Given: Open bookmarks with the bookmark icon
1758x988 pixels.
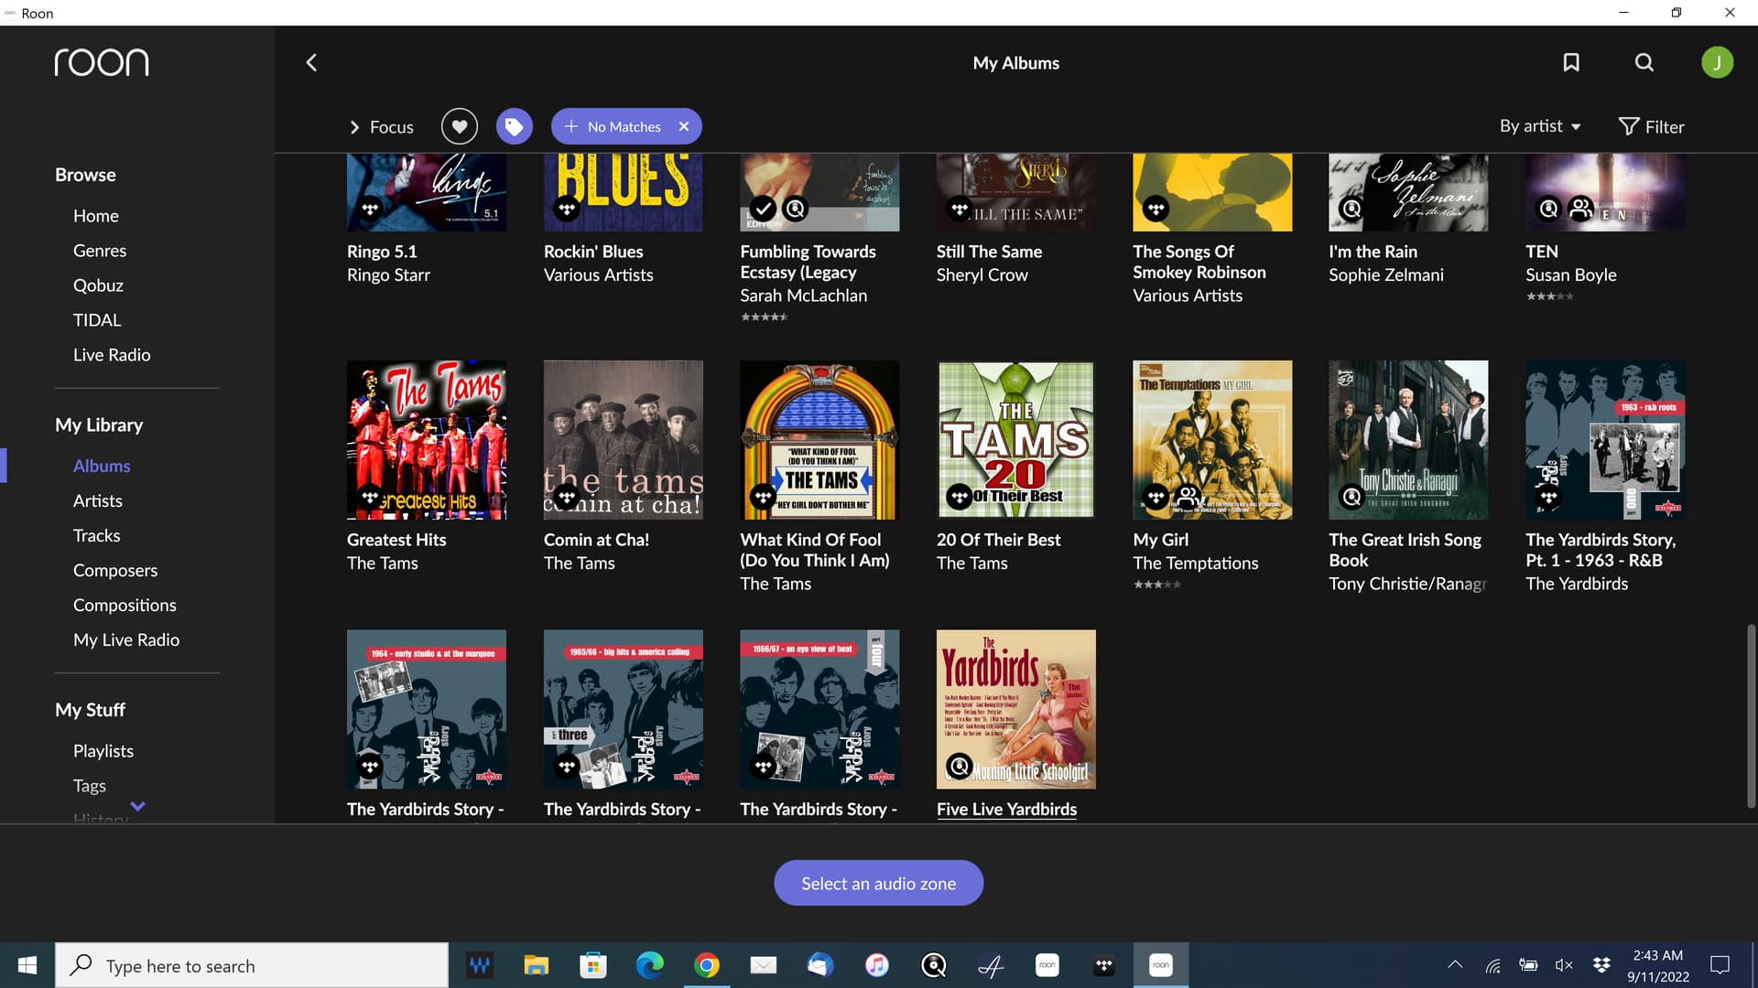Looking at the screenshot, I should click(x=1571, y=62).
